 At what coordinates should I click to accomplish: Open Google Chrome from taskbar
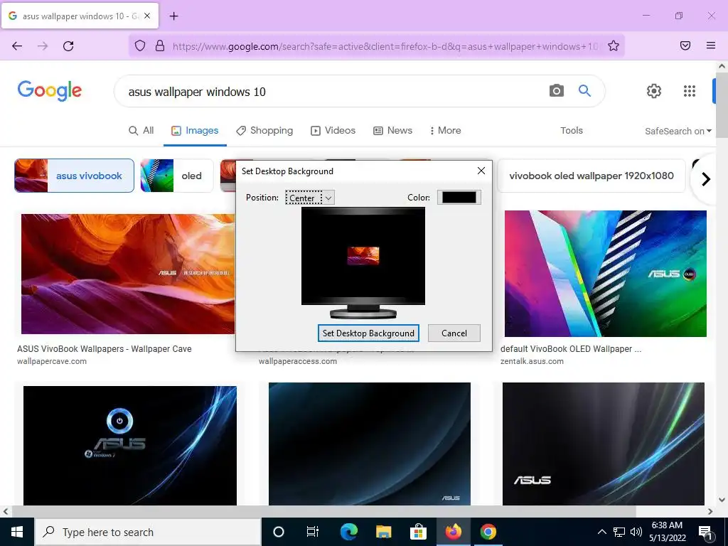488,532
